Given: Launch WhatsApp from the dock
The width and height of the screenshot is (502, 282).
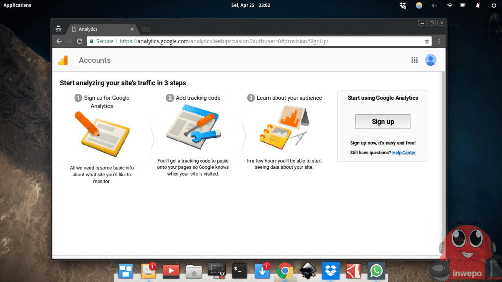Looking at the screenshot, I should (376, 271).
